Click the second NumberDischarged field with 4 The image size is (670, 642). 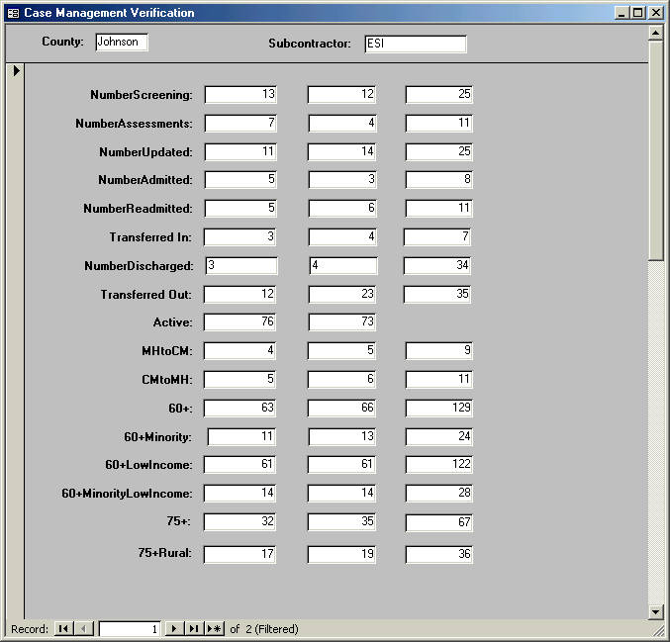click(x=343, y=265)
